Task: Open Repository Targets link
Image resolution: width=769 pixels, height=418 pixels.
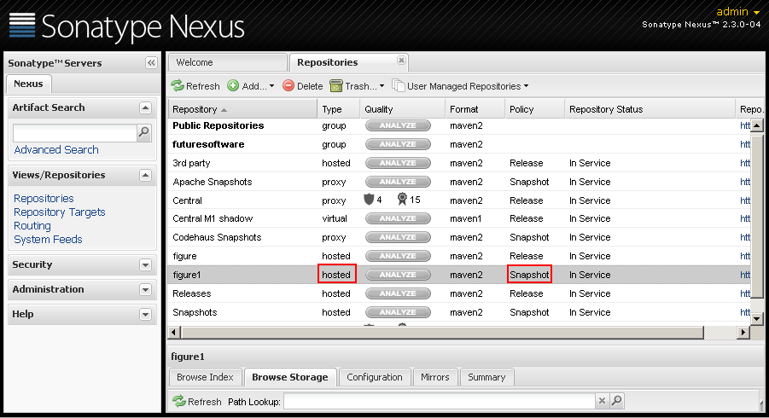Action: pyautogui.click(x=60, y=212)
